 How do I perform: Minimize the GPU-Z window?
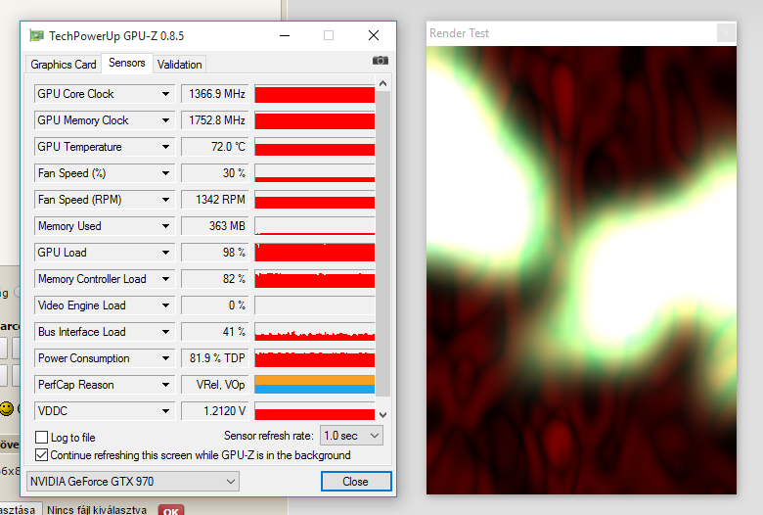pyautogui.click(x=285, y=35)
